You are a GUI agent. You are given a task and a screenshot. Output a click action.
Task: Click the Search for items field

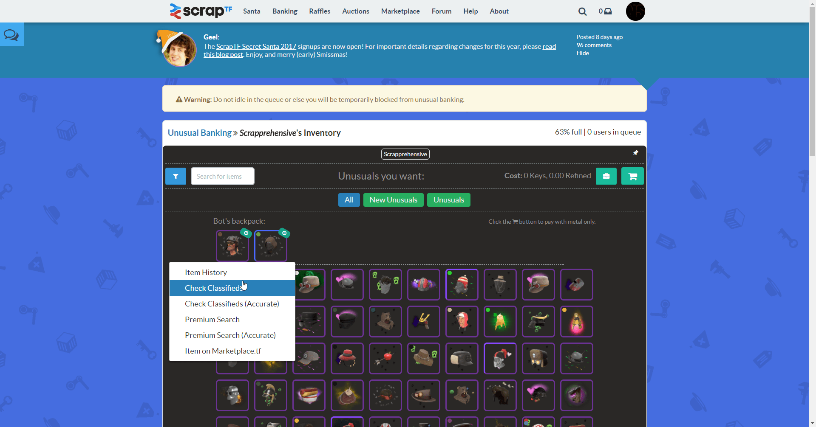pos(222,176)
